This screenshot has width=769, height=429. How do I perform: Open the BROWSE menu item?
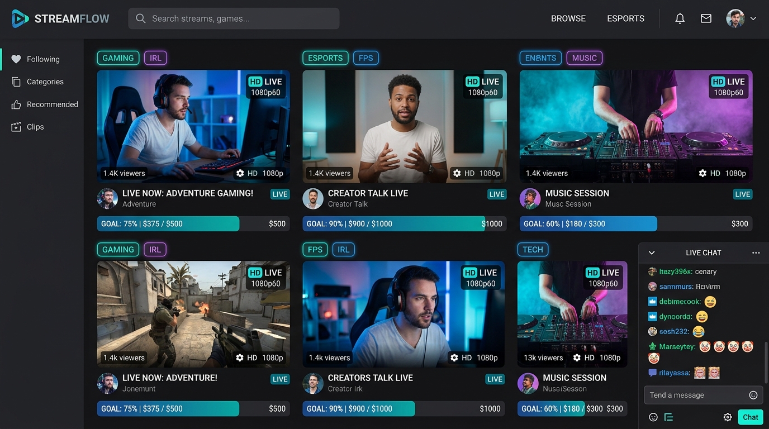tap(568, 18)
